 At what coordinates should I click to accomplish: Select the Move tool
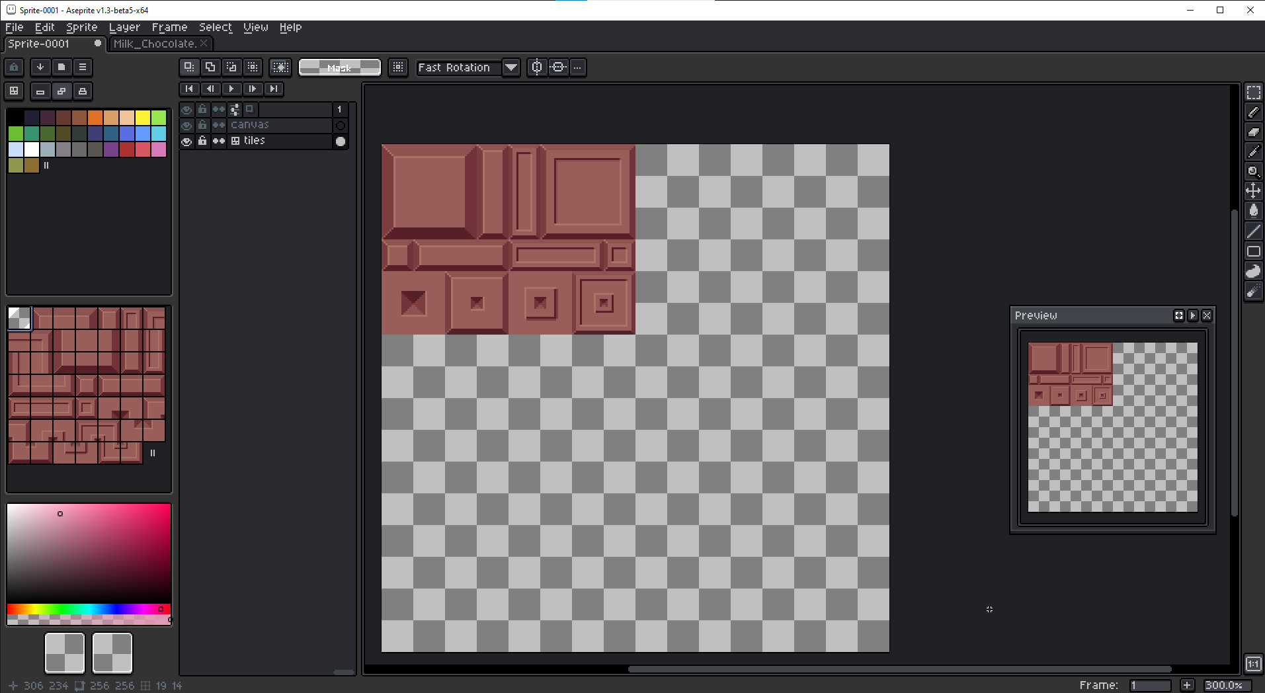1253,191
